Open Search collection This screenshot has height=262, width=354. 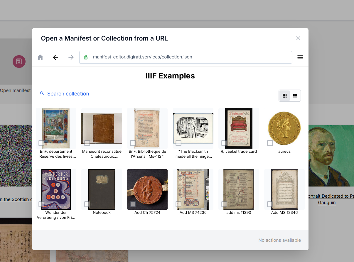[x=68, y=93]
